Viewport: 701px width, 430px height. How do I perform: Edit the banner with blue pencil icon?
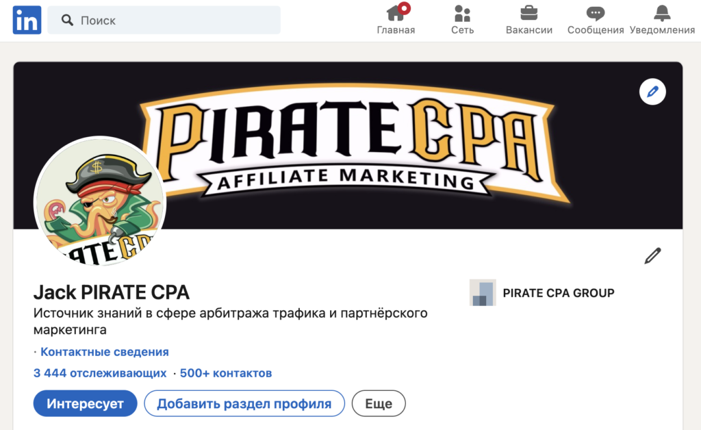pyautogui.click(x=652, y=92)
